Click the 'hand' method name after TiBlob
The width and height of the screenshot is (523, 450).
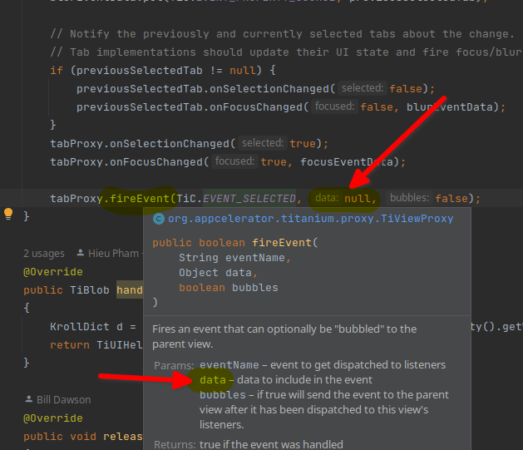click(130, 290)
